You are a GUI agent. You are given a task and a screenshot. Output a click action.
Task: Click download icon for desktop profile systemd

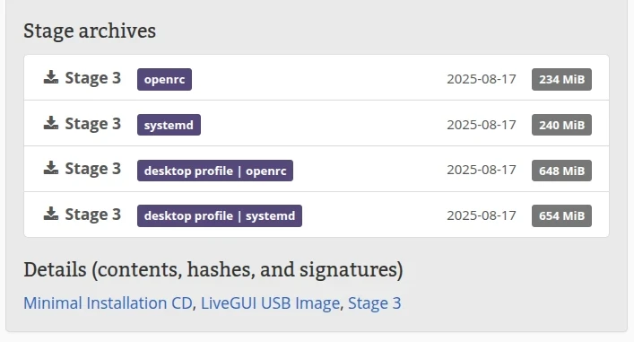(51, 214)
